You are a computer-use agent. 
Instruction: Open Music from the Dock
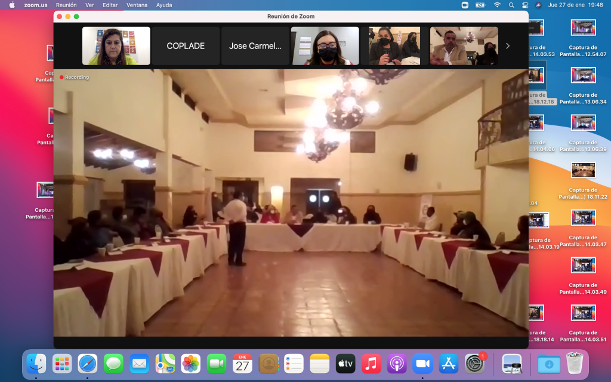pos(371,364)
